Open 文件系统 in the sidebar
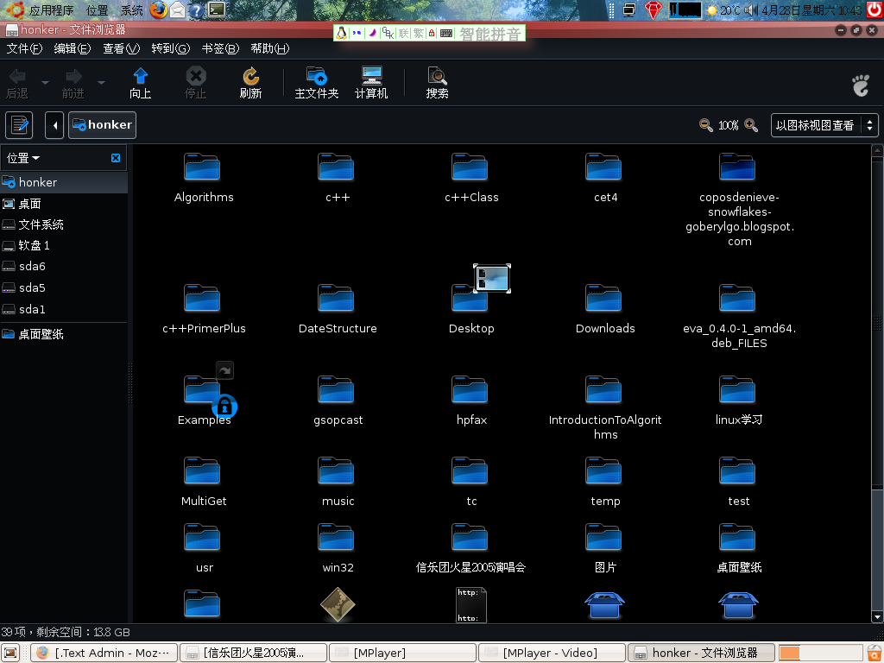Viewport: 884px width, 663px height. (64, 224)
